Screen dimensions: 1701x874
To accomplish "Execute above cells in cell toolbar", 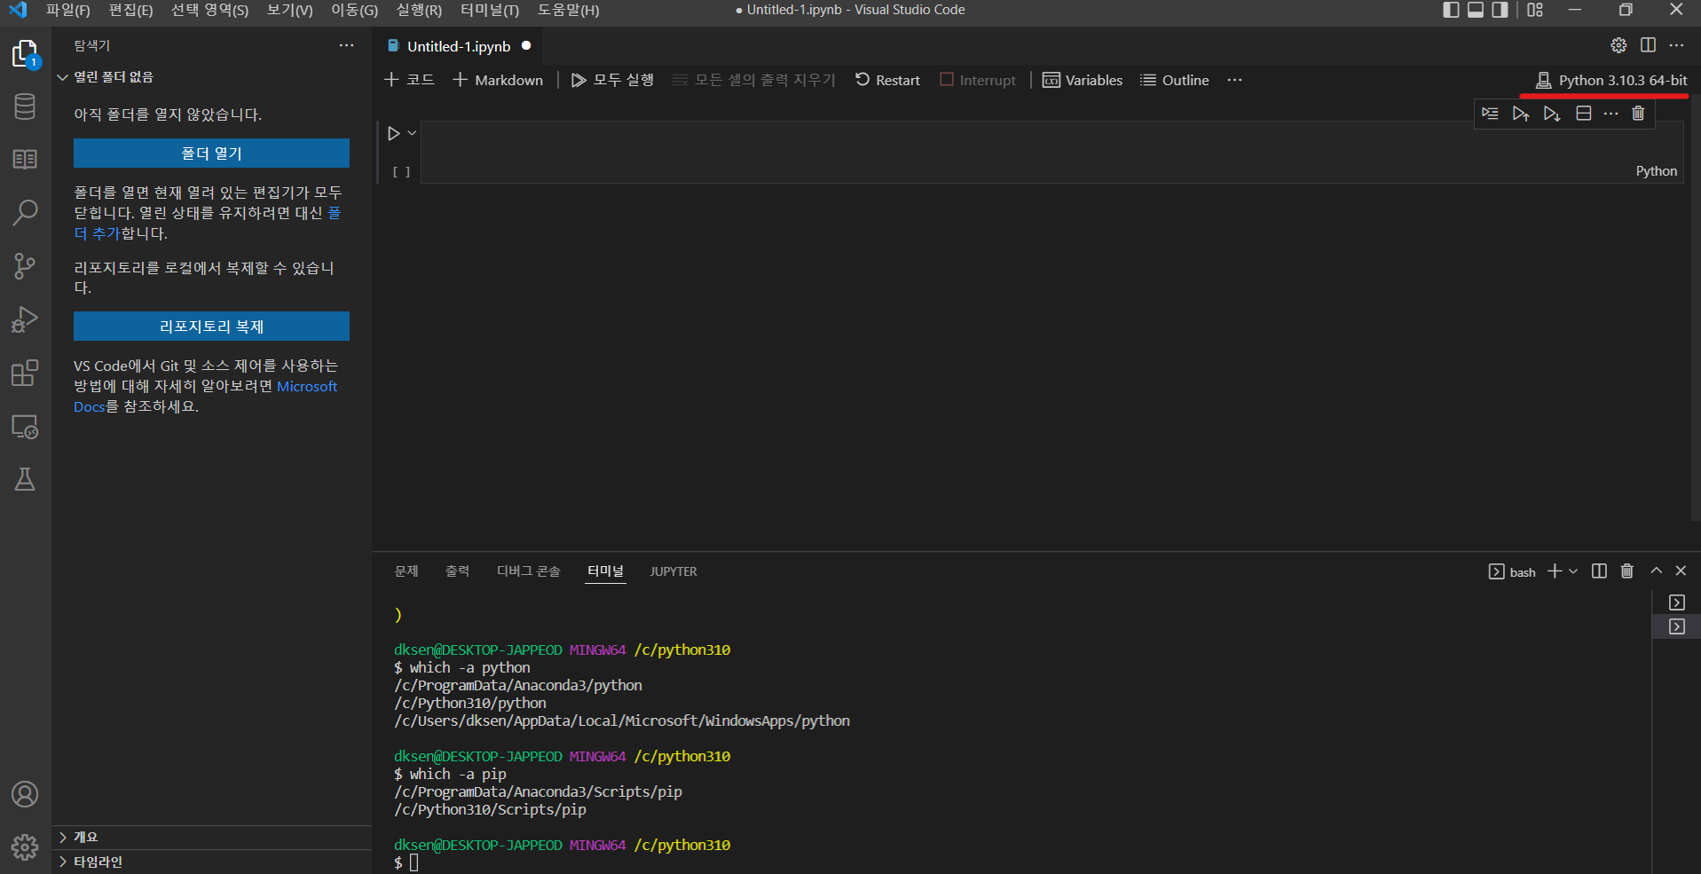I will point(1521,114).
